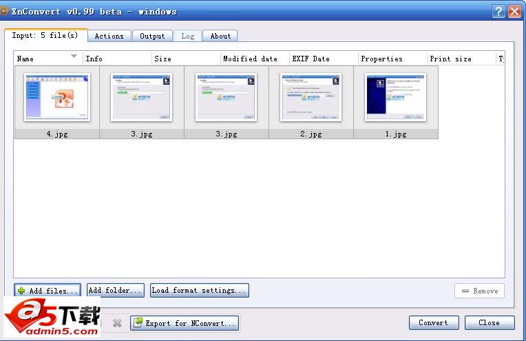Click the Close button at bottom right

[x=489, y=322]
